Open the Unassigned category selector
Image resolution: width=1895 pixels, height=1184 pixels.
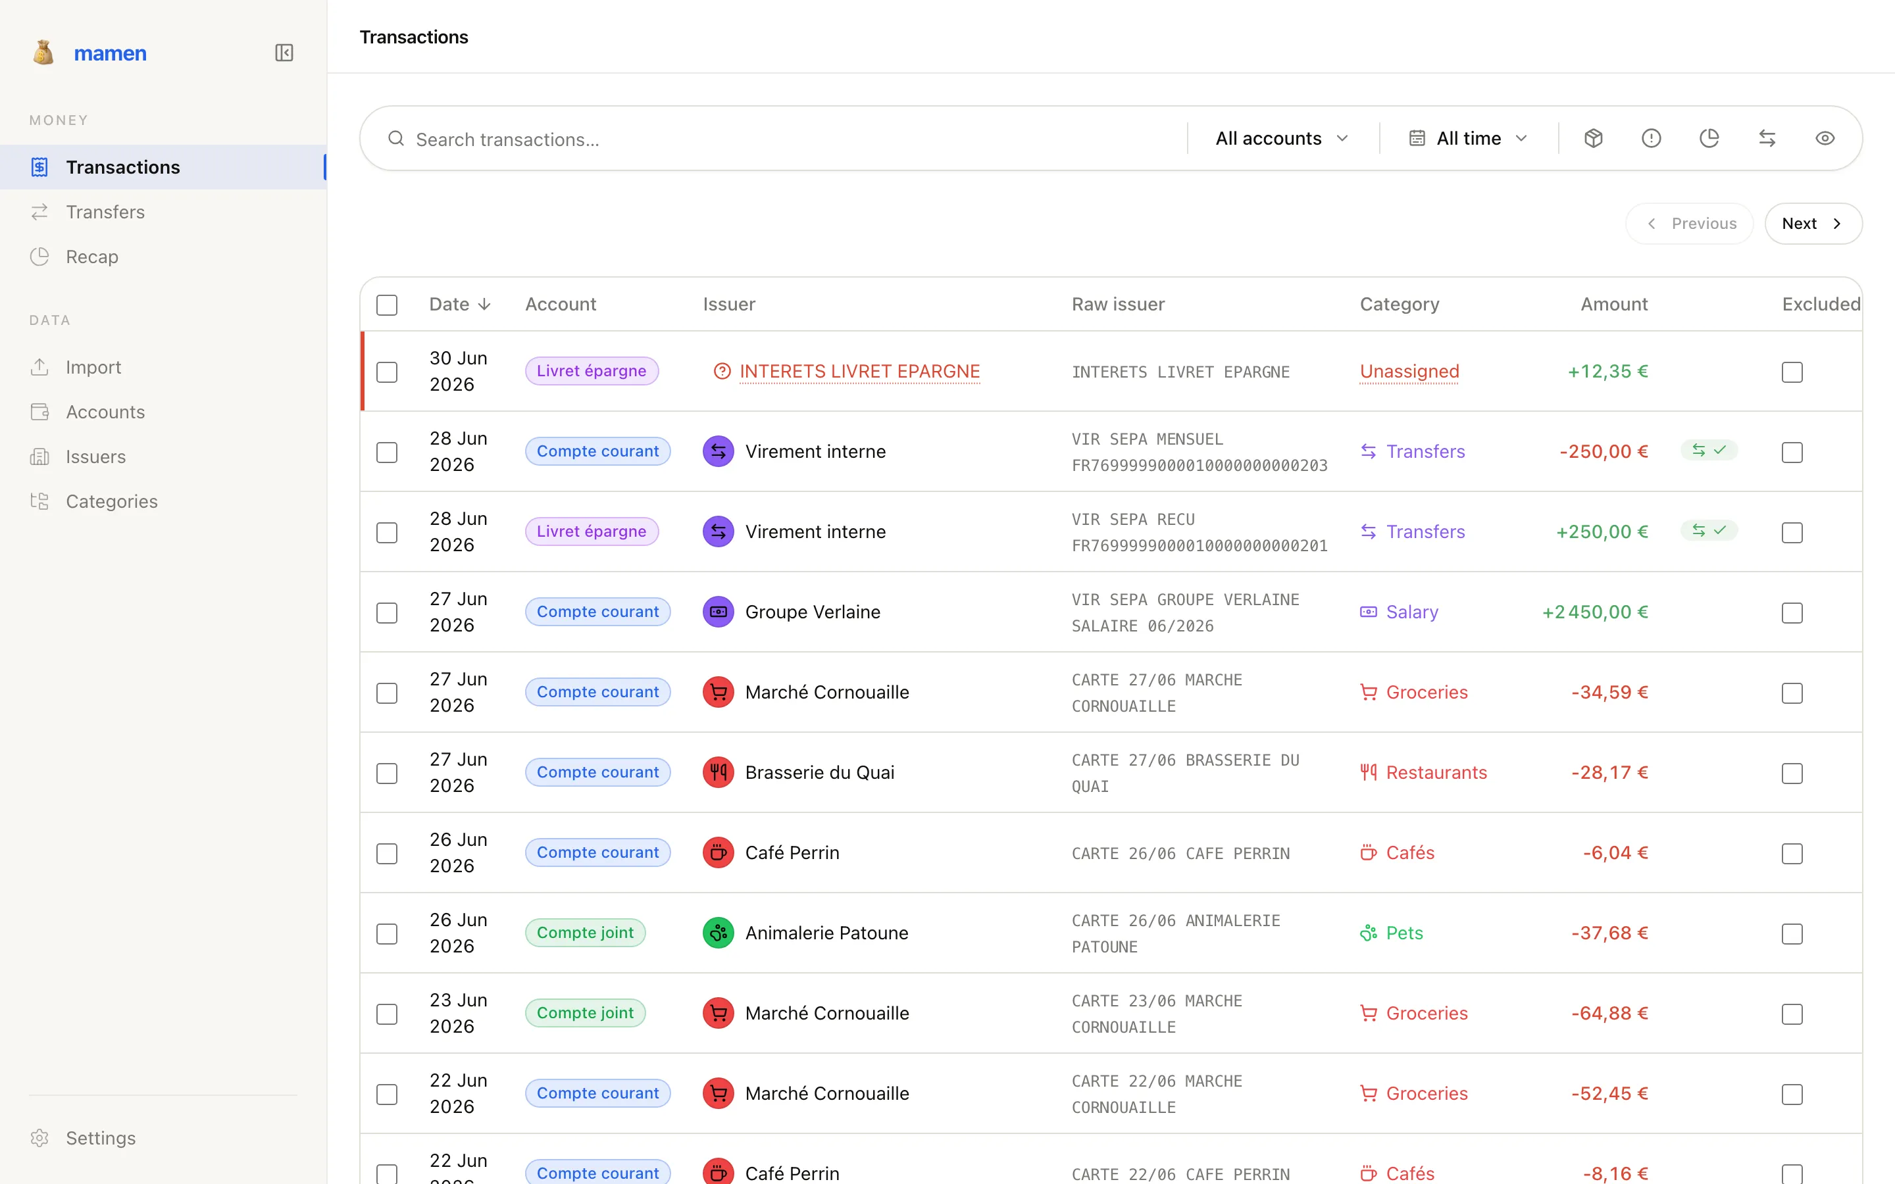(x=1409, y=371)
